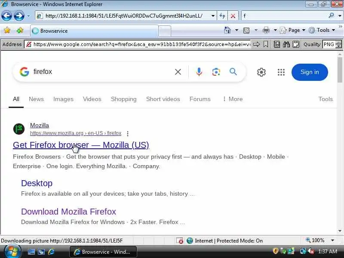This screenshot has width=344, height=258.
Task: Click the muted volume tray icon
Action: pos(311,251)
